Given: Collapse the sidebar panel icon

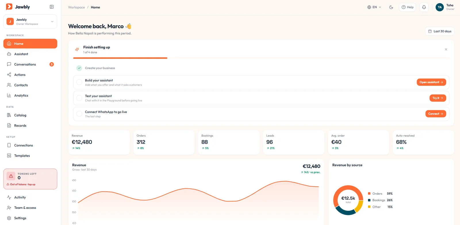Looking at the screenshot, I should [52, 7].
